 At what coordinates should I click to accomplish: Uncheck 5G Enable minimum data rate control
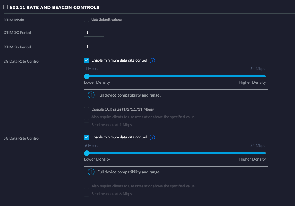(x=87, y=137)
